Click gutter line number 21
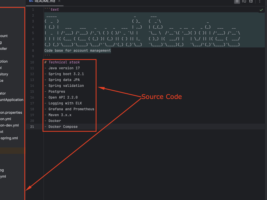267x200 pixels. [32, 127]
